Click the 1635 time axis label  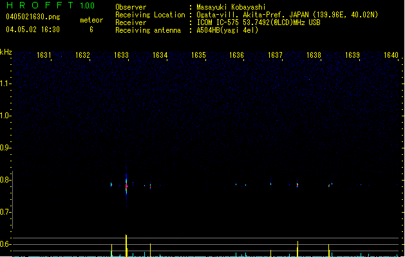198,55
